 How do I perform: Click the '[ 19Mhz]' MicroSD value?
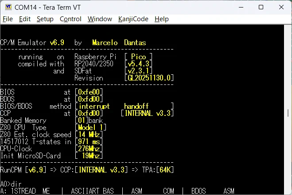[89, 156]
